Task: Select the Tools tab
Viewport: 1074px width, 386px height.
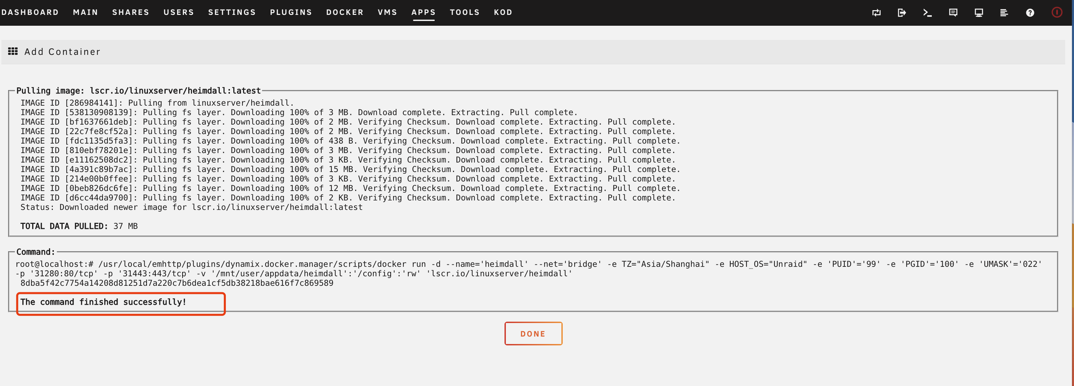Action: click(465, 13)
